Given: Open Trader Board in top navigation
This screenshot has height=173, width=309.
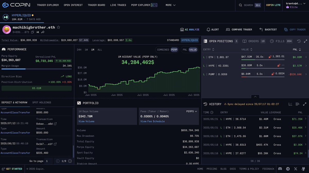Looking at the screenshot, I should [96, 5].
